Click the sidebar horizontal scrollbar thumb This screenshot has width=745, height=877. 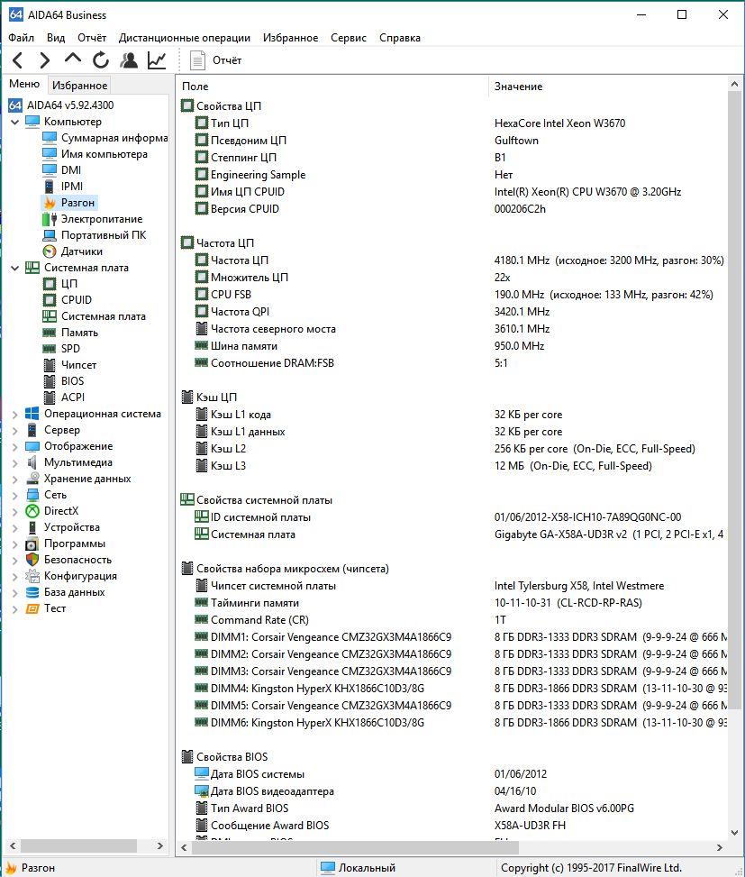[x=78, y=845]
